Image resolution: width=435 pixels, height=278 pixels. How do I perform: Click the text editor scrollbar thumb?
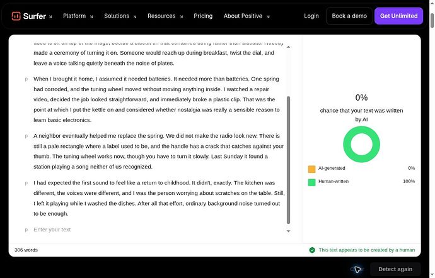(x=288, y=160)
